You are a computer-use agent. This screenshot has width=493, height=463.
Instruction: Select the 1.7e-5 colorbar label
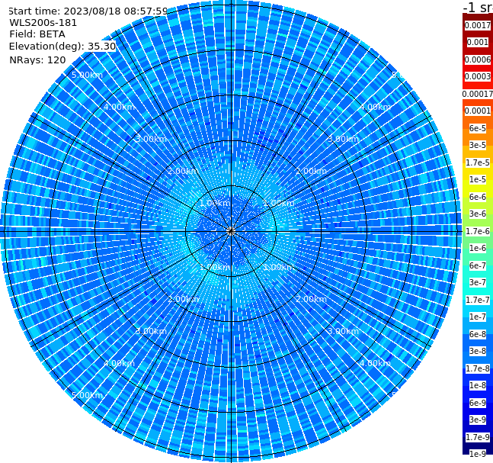click(478, 162)
